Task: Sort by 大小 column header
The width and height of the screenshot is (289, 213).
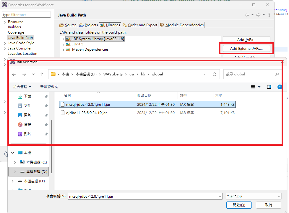Action: click(219, 95)
